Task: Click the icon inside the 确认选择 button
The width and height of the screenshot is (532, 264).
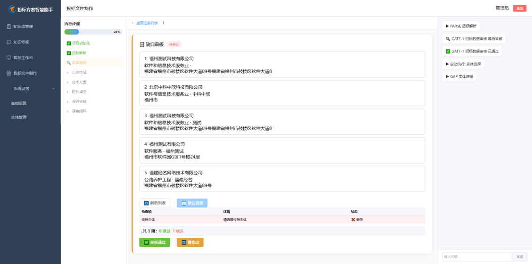Action: [184, 203]
